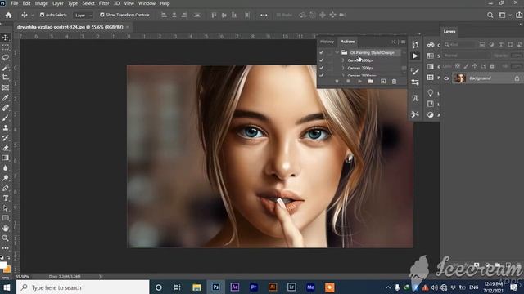Select the Blur tool
The image size is (524, 294).
[6, 168]
